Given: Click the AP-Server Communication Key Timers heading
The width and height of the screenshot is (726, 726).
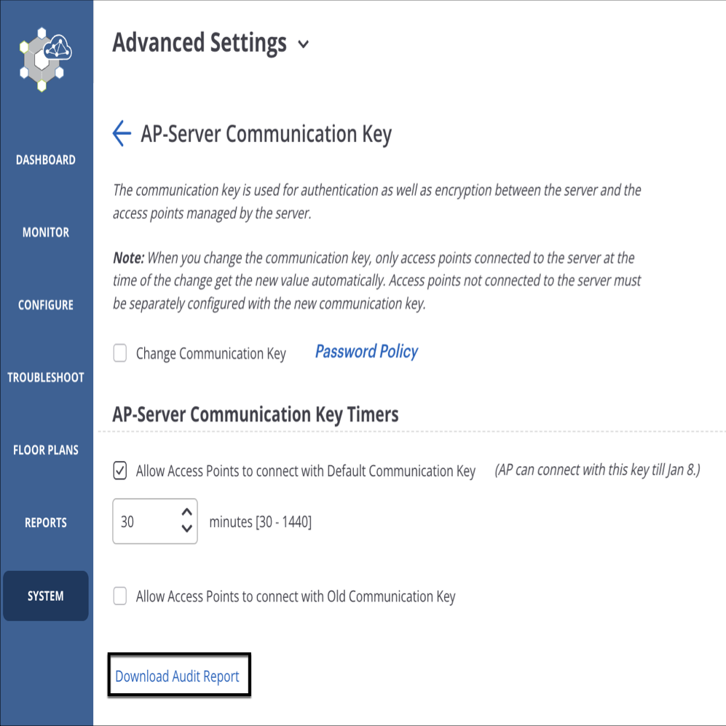Looking at the screenshot, I should pos(256,414).
